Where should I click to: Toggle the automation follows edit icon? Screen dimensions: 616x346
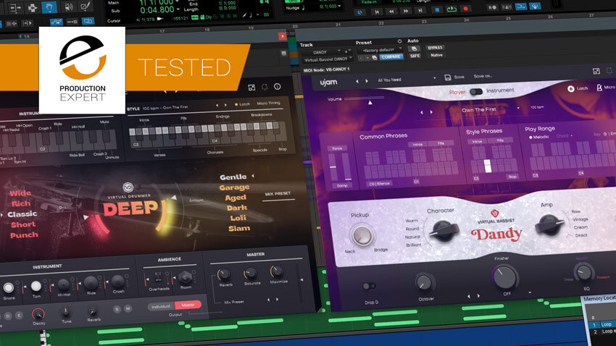(x=56, y=22)
